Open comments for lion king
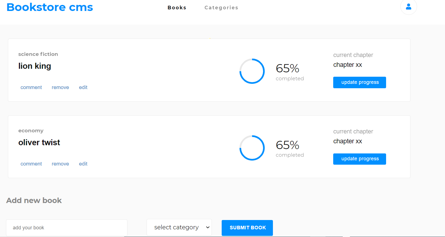The height and width of the screenshot is (237, 445). pyautogui.click(x=31, y=87)
